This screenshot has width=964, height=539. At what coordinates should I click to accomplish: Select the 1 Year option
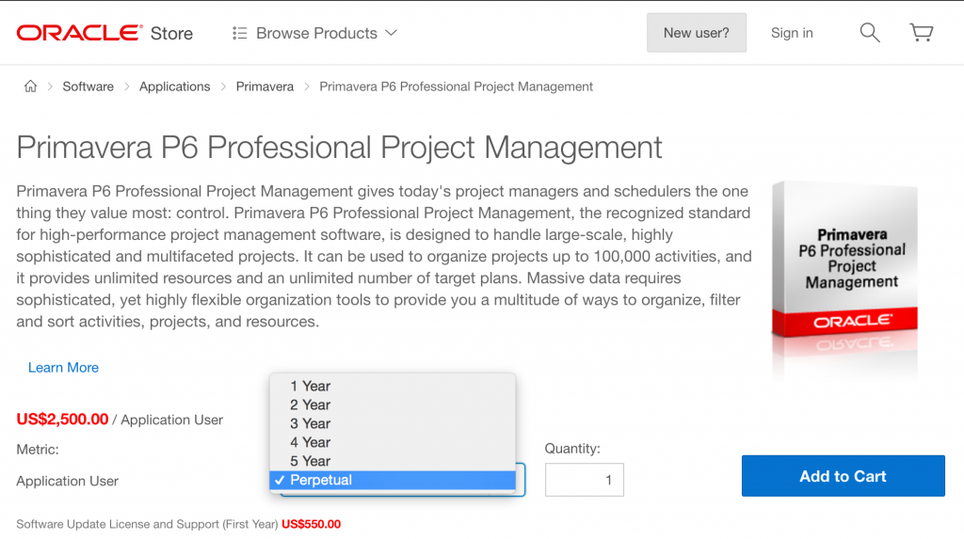pos(393,386)
